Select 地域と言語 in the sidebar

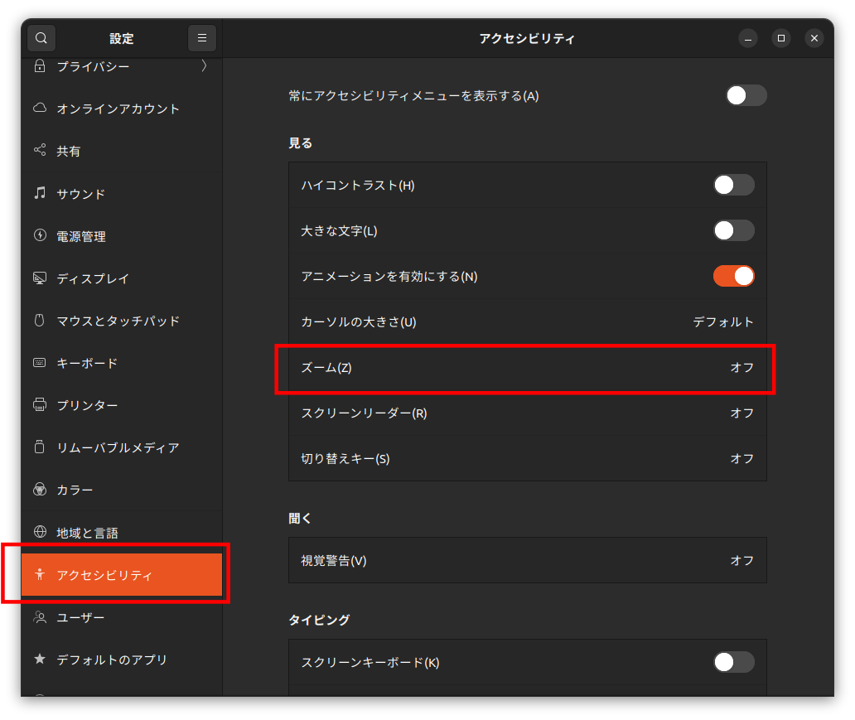pyautogui.click(x=122, y=533)
